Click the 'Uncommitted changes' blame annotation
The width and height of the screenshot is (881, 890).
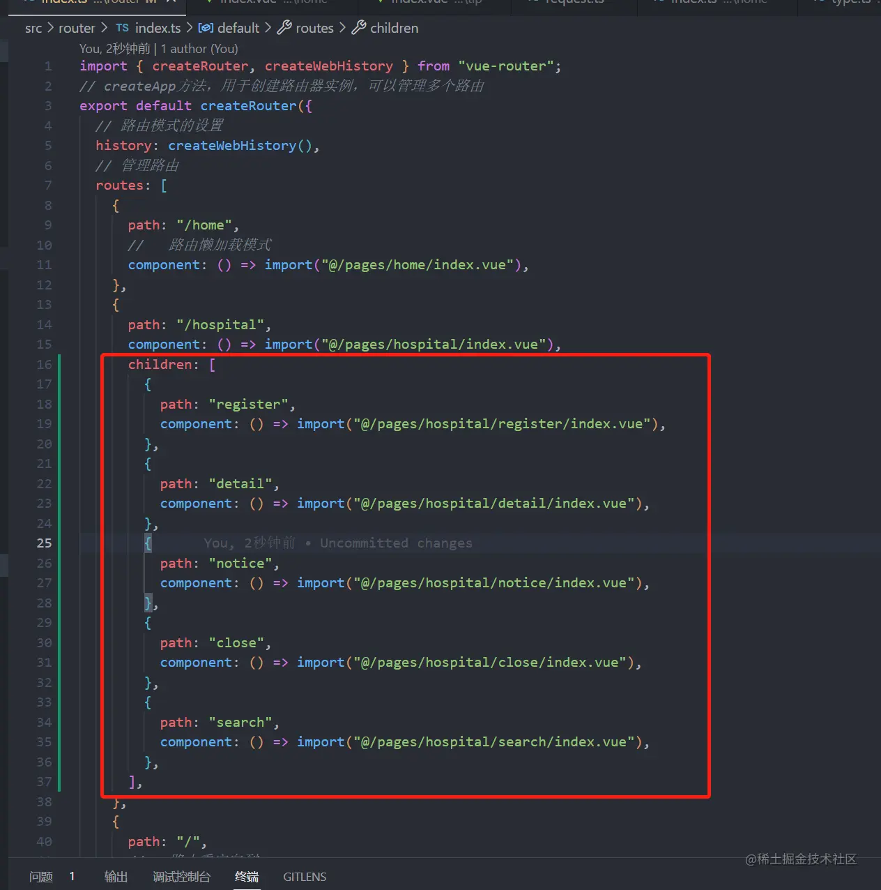tap(396, 543)
